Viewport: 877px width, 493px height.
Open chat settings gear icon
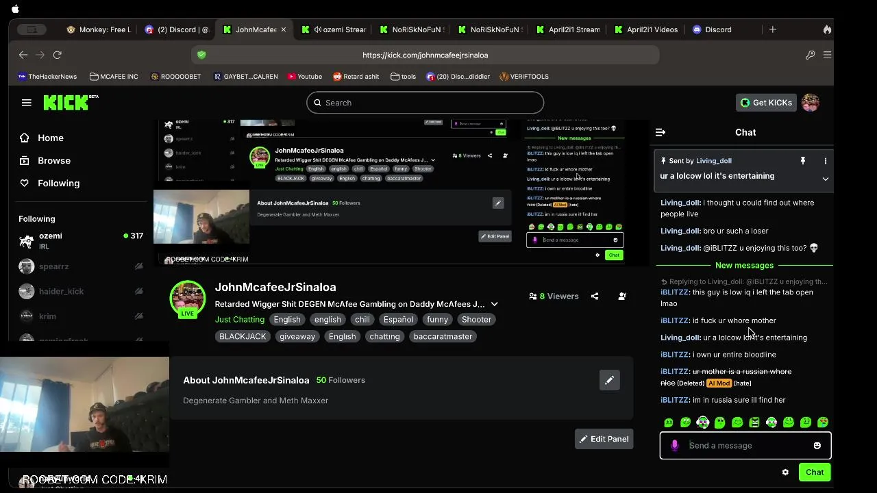(x=785, y=472)
